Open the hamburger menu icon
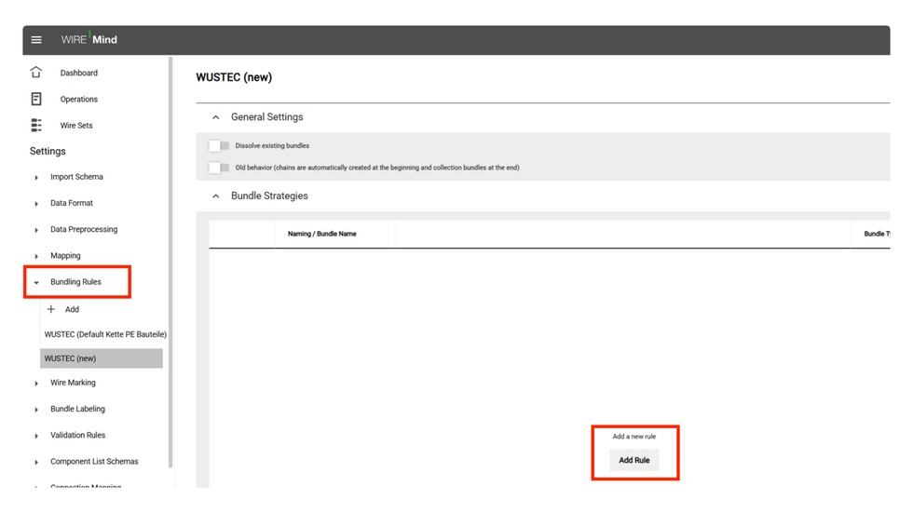 click(x=36, y=39)
